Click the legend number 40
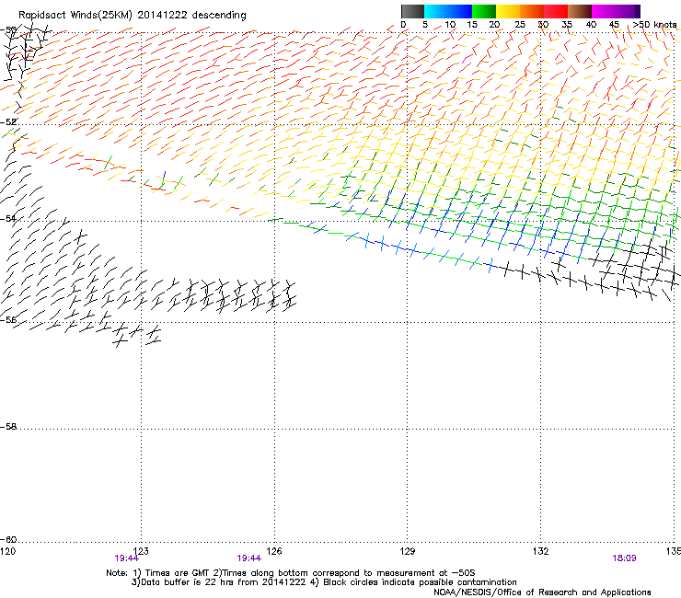Image resolution: width=681 pixels, height=598 pixels. (591, 25)
